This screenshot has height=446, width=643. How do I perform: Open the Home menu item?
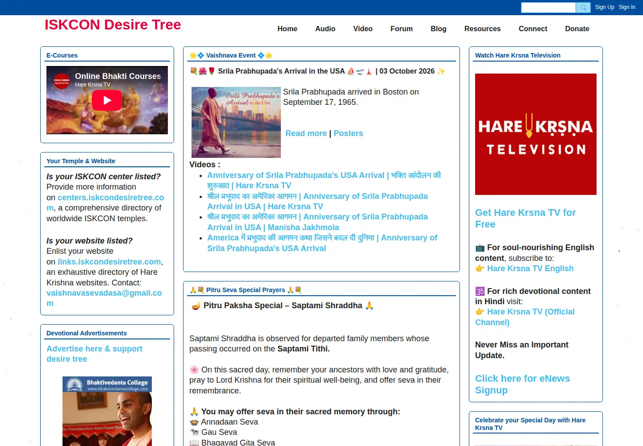pos(287,29)
